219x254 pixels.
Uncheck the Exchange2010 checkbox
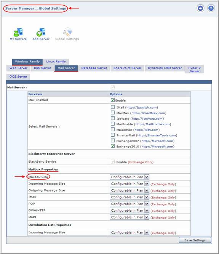pos(113,146)
